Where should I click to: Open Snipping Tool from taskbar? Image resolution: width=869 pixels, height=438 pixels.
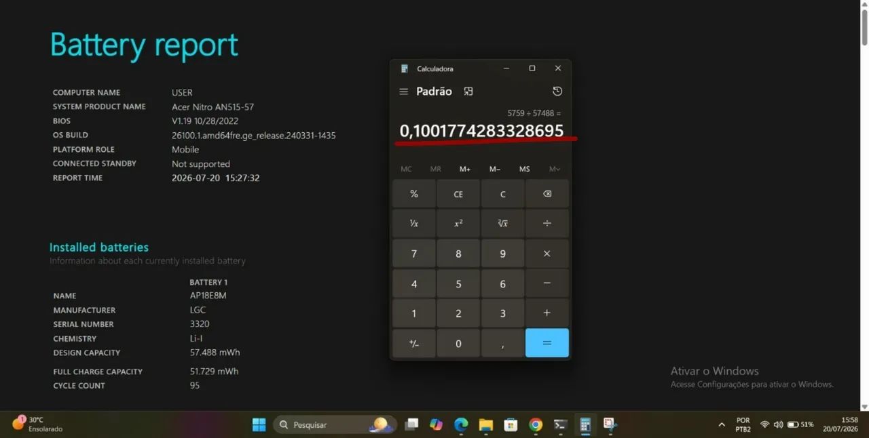(610, 424)
